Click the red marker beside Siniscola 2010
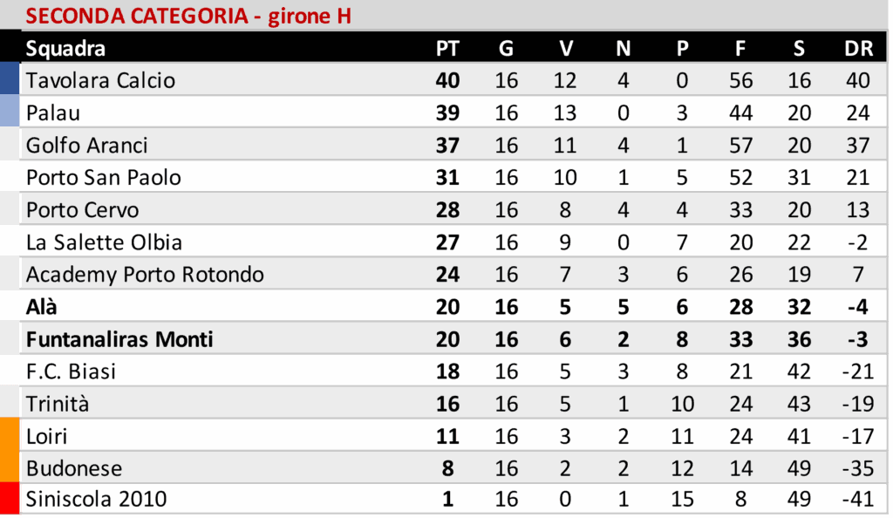This screenshot has width=893, height=518. 10,500
